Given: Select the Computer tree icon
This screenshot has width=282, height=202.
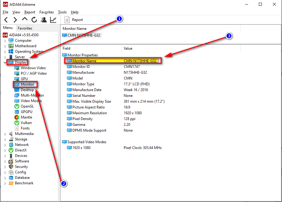Looking at the screenshot, I should click(x=11, y=41).
